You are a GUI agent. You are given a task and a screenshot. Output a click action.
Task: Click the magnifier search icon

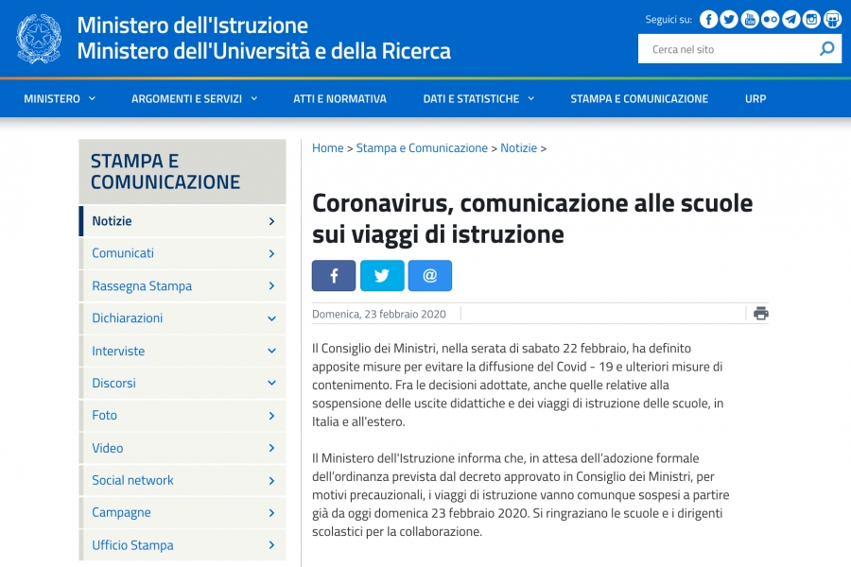coord(827,49)
